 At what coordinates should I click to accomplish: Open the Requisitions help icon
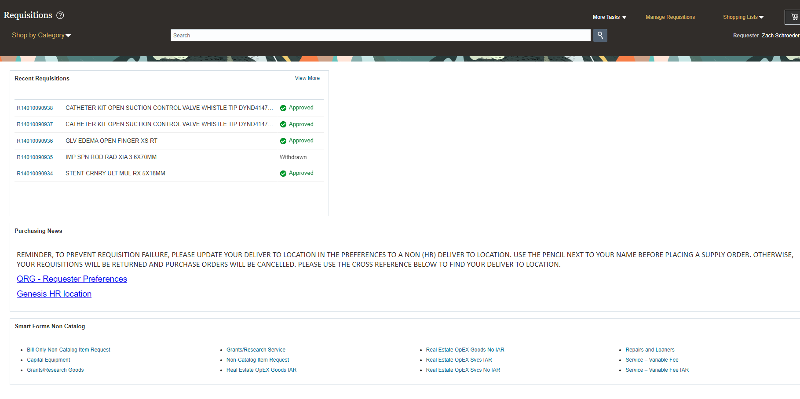pyautogui.click(x=60, y=15)
